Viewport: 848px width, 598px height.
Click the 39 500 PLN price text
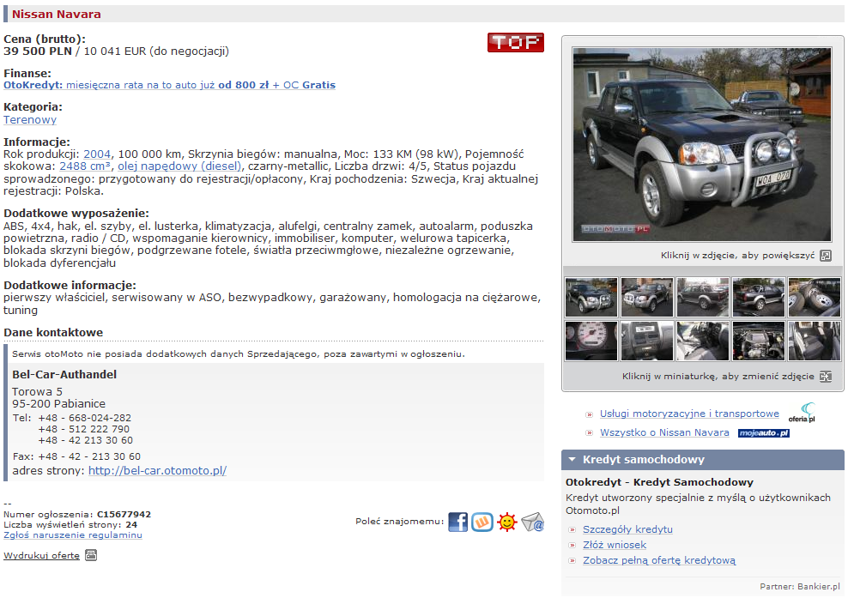(37, 51)
